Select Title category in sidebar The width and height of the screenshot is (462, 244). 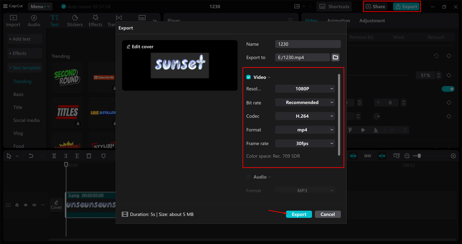tap(18, 107)
